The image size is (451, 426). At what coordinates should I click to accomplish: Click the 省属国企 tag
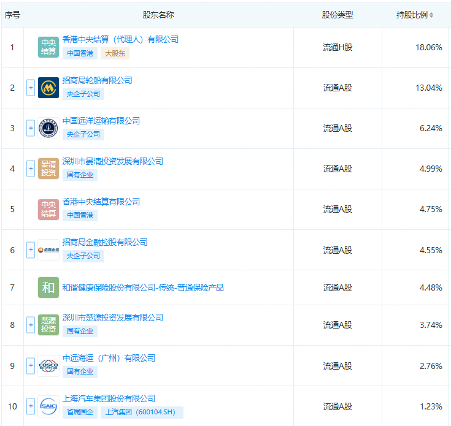(x=80, y=413)
